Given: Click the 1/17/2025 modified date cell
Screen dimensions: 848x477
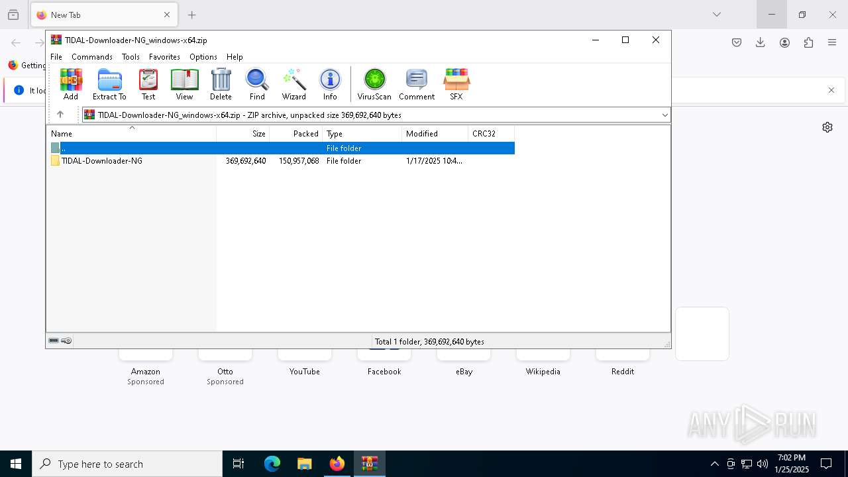Looking at the screenshot, I should click(x=434, y=161).
